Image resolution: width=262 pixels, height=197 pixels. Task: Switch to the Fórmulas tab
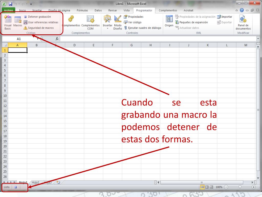tap(82, 10)
